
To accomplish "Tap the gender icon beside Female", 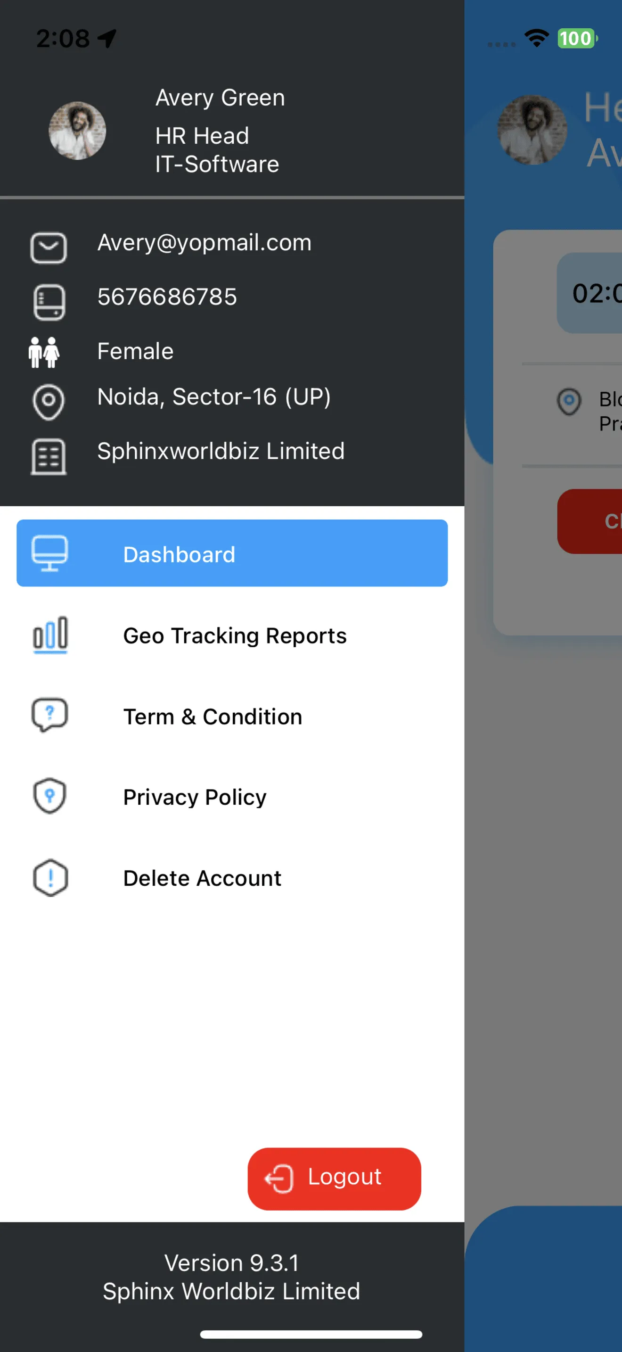I will [44, 352].
